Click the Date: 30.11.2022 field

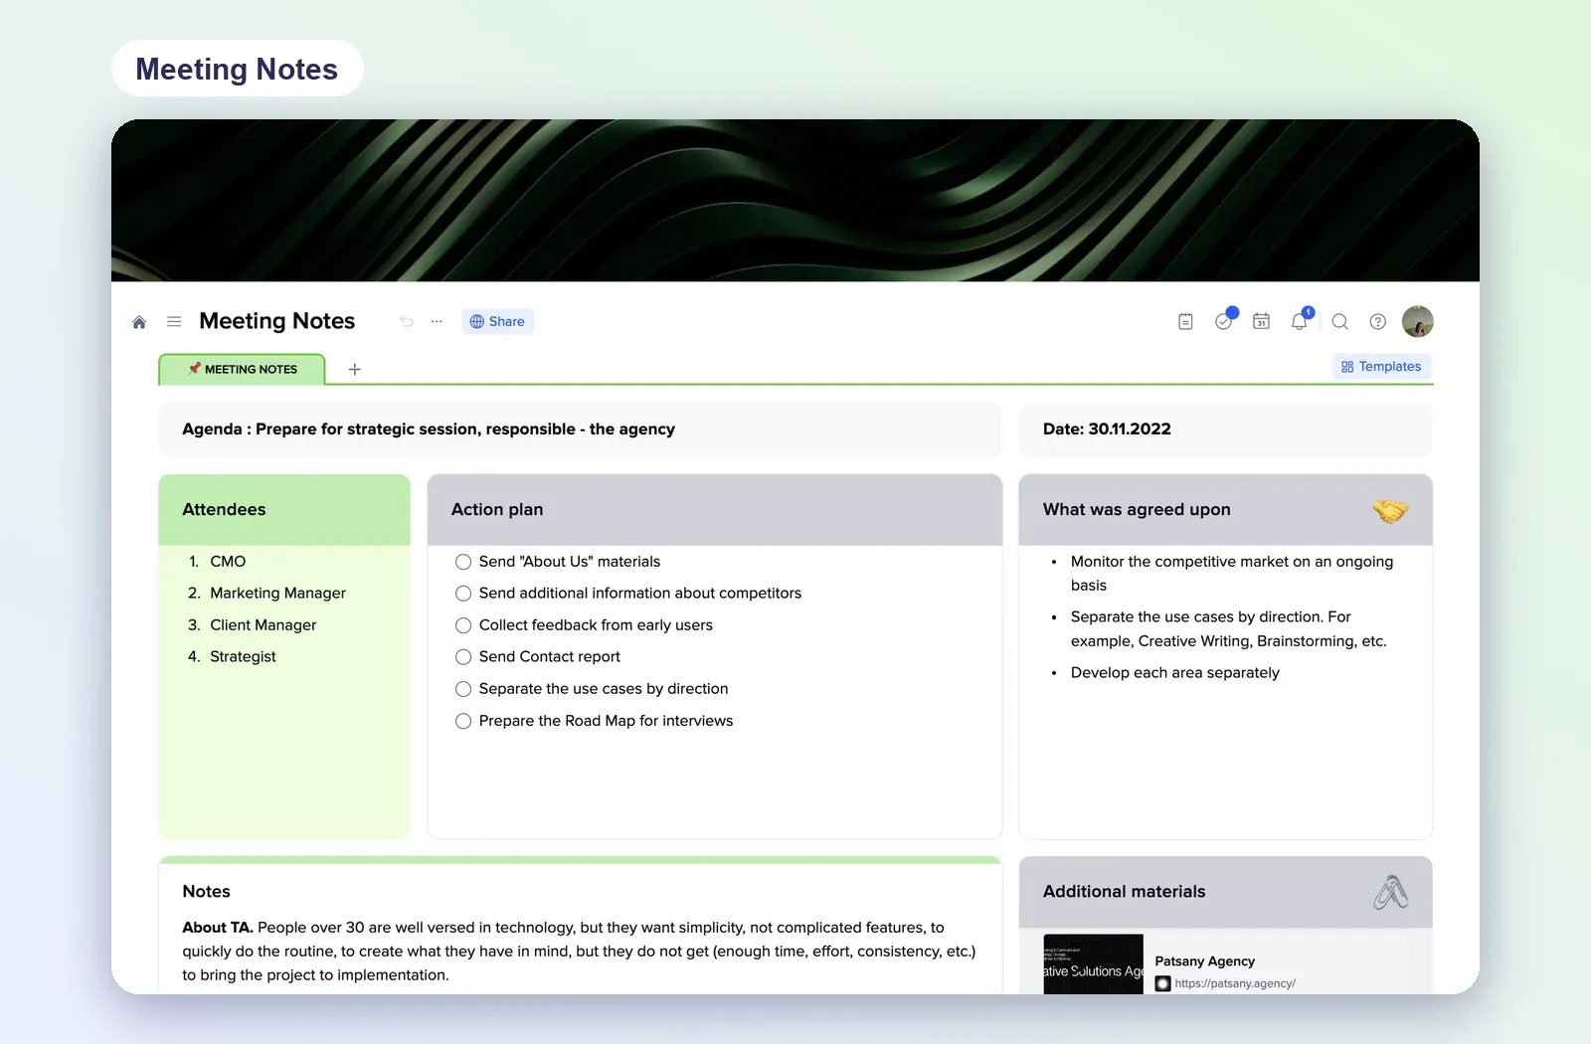1225,430
